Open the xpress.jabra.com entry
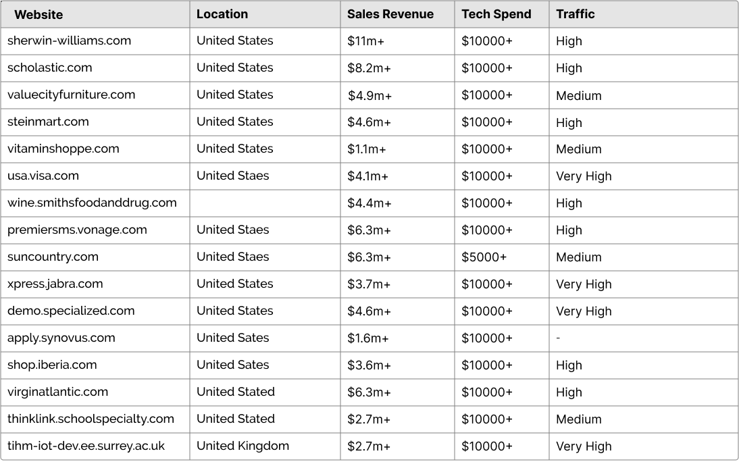The image size is (739, 464). coord(55,284)
